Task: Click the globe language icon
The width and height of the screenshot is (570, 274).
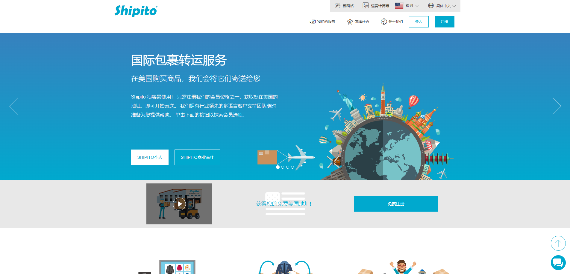Action: tap(431, 6)
